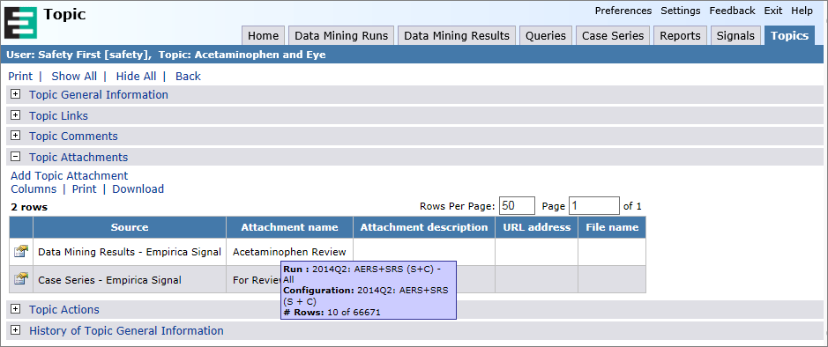Click Show All sections link
Screen dimensions: 828x347
74,77
